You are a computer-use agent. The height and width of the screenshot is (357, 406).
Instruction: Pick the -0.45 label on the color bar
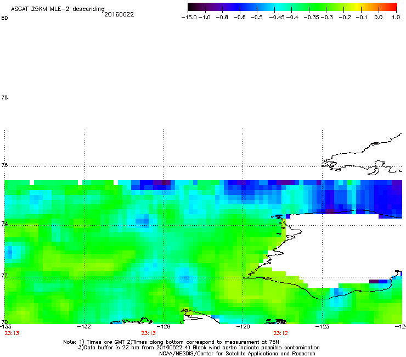[x=277, y=18]
